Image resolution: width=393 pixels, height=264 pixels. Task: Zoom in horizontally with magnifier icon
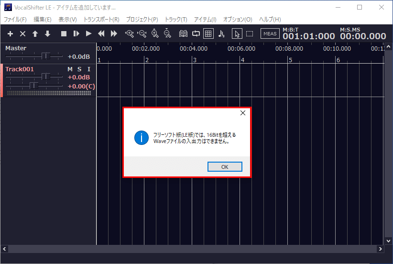pyautogui.click(x=130, y=33)
